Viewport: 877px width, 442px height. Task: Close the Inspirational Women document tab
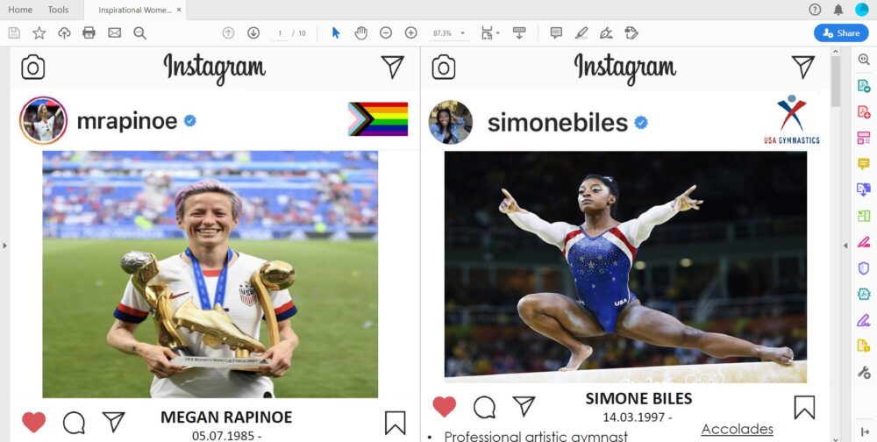pos(179,10)
